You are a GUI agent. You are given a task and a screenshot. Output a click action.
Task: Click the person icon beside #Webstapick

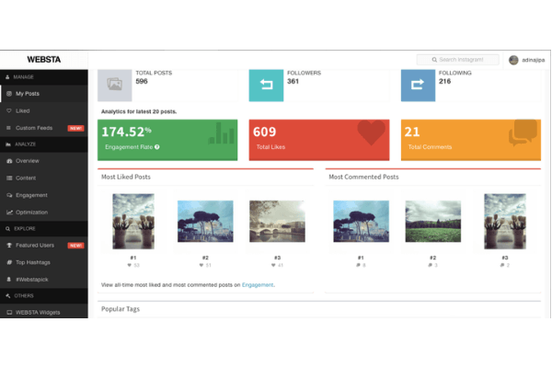tap(9, 280)
